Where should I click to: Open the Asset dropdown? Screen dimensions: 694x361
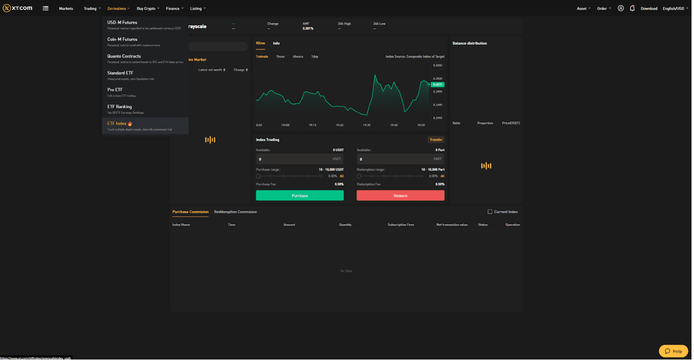click(583, 8)
